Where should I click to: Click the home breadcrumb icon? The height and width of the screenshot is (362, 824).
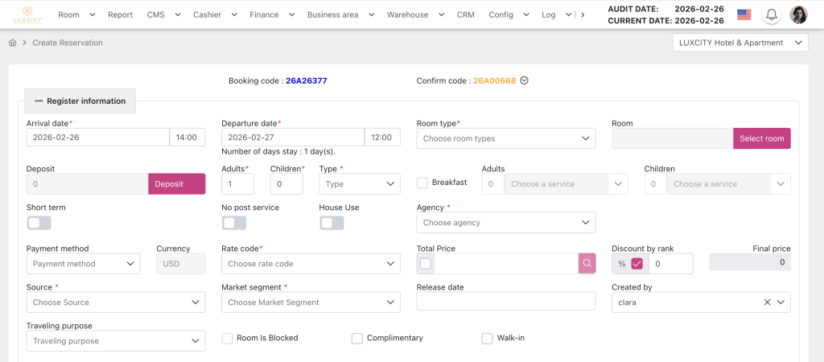pyautogui.click(x=13, y=43)
